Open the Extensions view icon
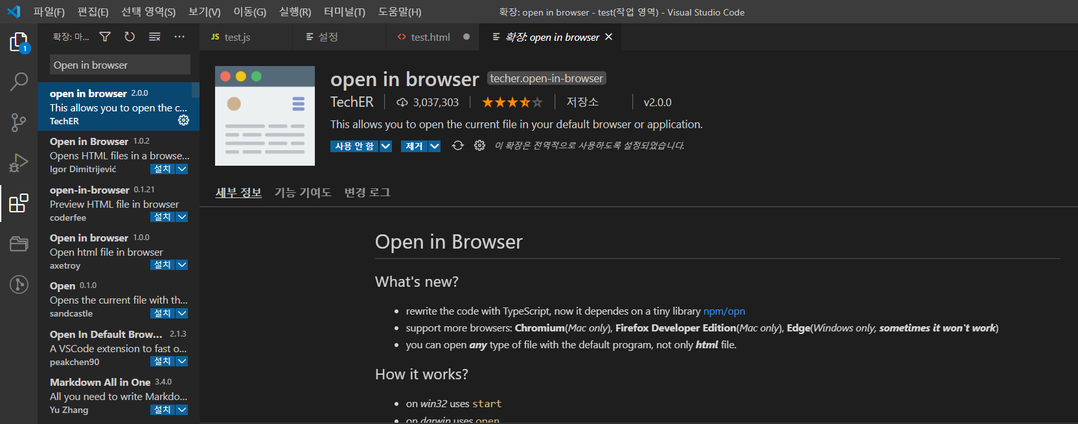The image size is (1078, 424). [19, 203]
